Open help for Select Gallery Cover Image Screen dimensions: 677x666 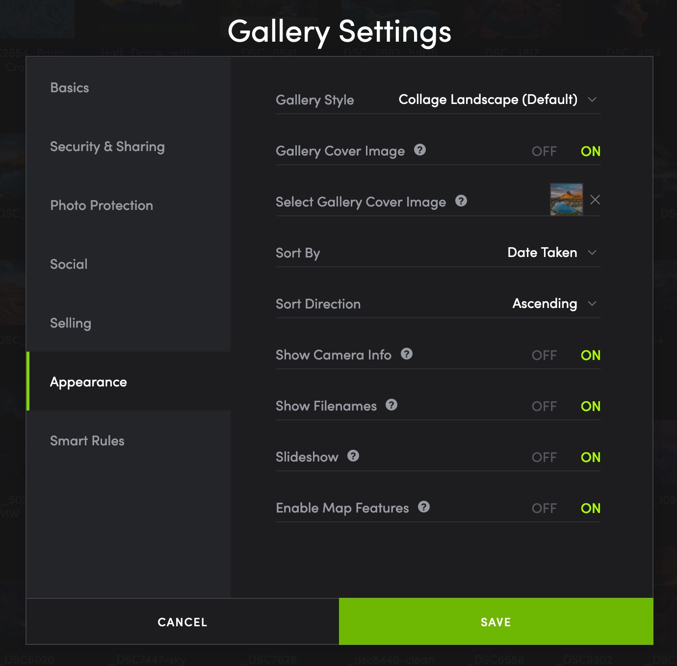461,201
